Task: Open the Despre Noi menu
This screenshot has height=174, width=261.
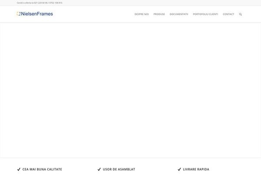Action: (142, 14)
